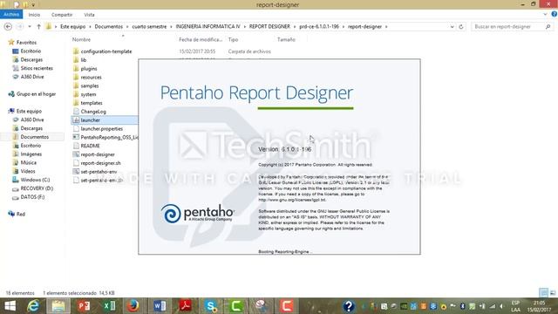Open Word from the taskbar

(160, 306)
